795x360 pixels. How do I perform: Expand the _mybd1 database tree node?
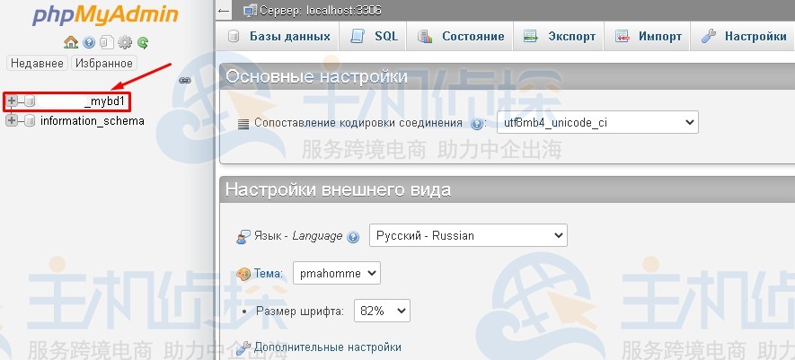pos(12,101)
